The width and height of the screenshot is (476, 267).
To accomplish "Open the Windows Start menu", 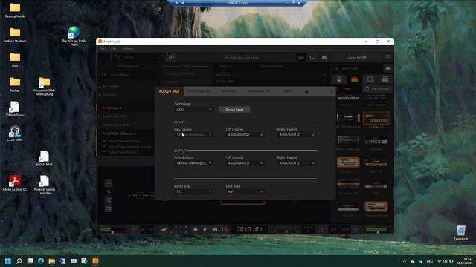I will point(8,261).
